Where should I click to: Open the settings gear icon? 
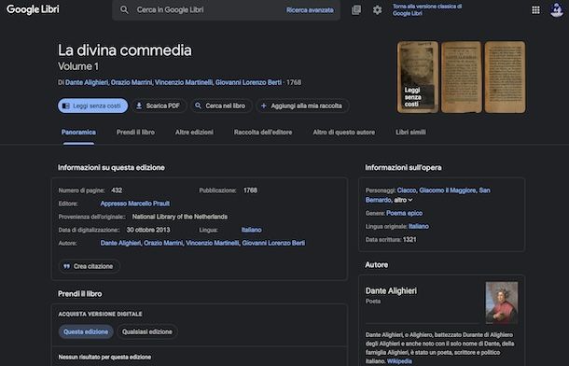[378, 9]
